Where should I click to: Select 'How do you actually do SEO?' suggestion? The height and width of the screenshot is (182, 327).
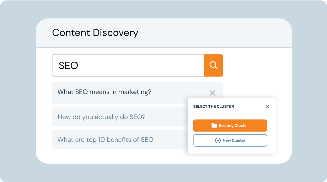tap(101, 117)
